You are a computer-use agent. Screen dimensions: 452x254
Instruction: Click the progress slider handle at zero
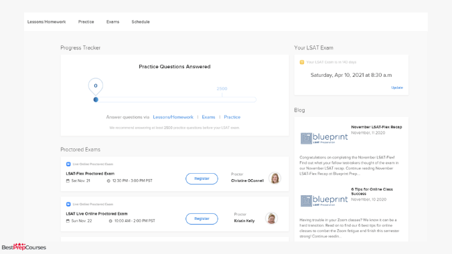point(96,100)
